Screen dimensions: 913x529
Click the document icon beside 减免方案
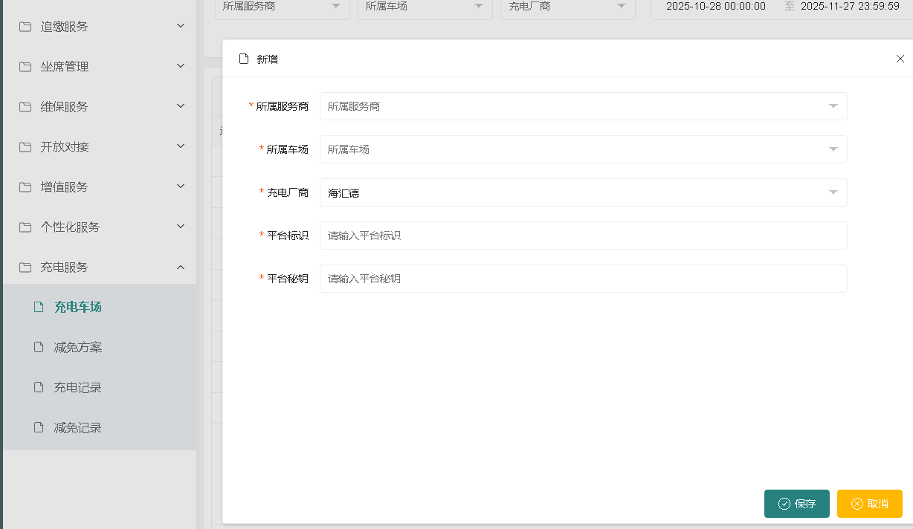click(39, 347)
